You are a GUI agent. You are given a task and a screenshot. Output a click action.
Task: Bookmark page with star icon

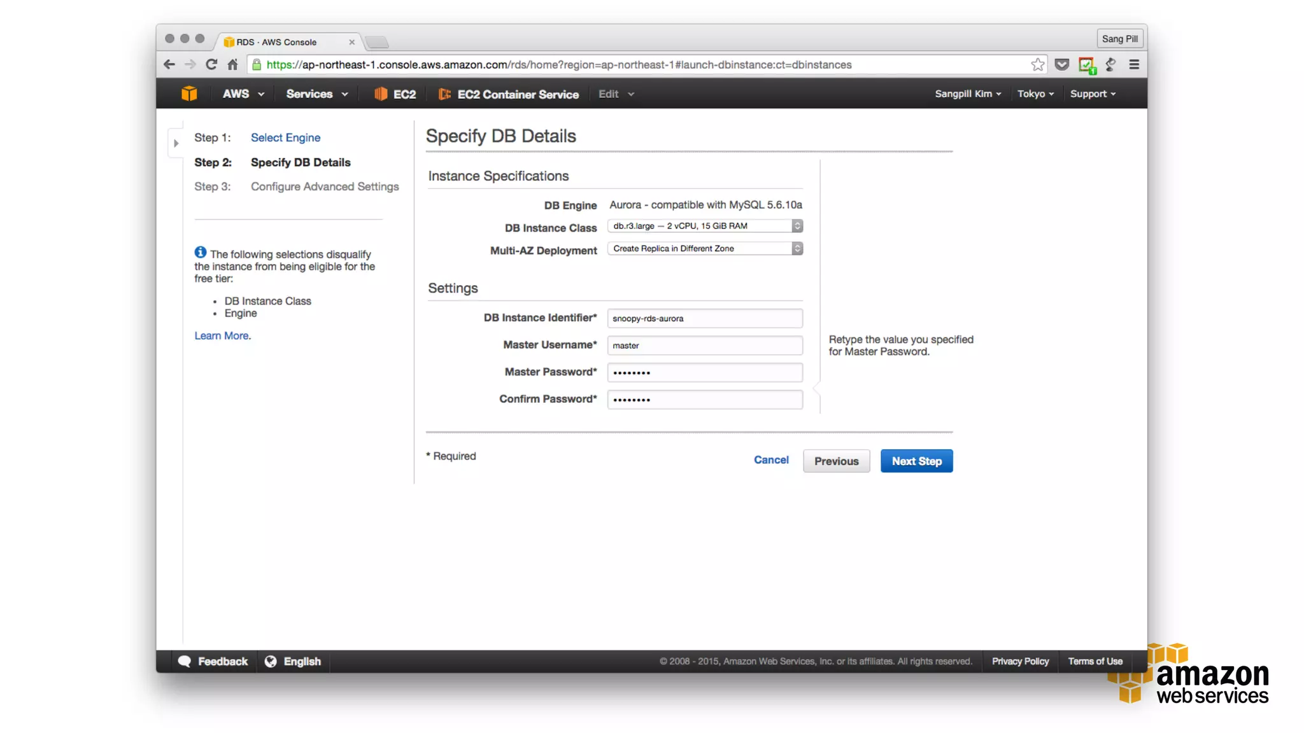pos(1037,64)
